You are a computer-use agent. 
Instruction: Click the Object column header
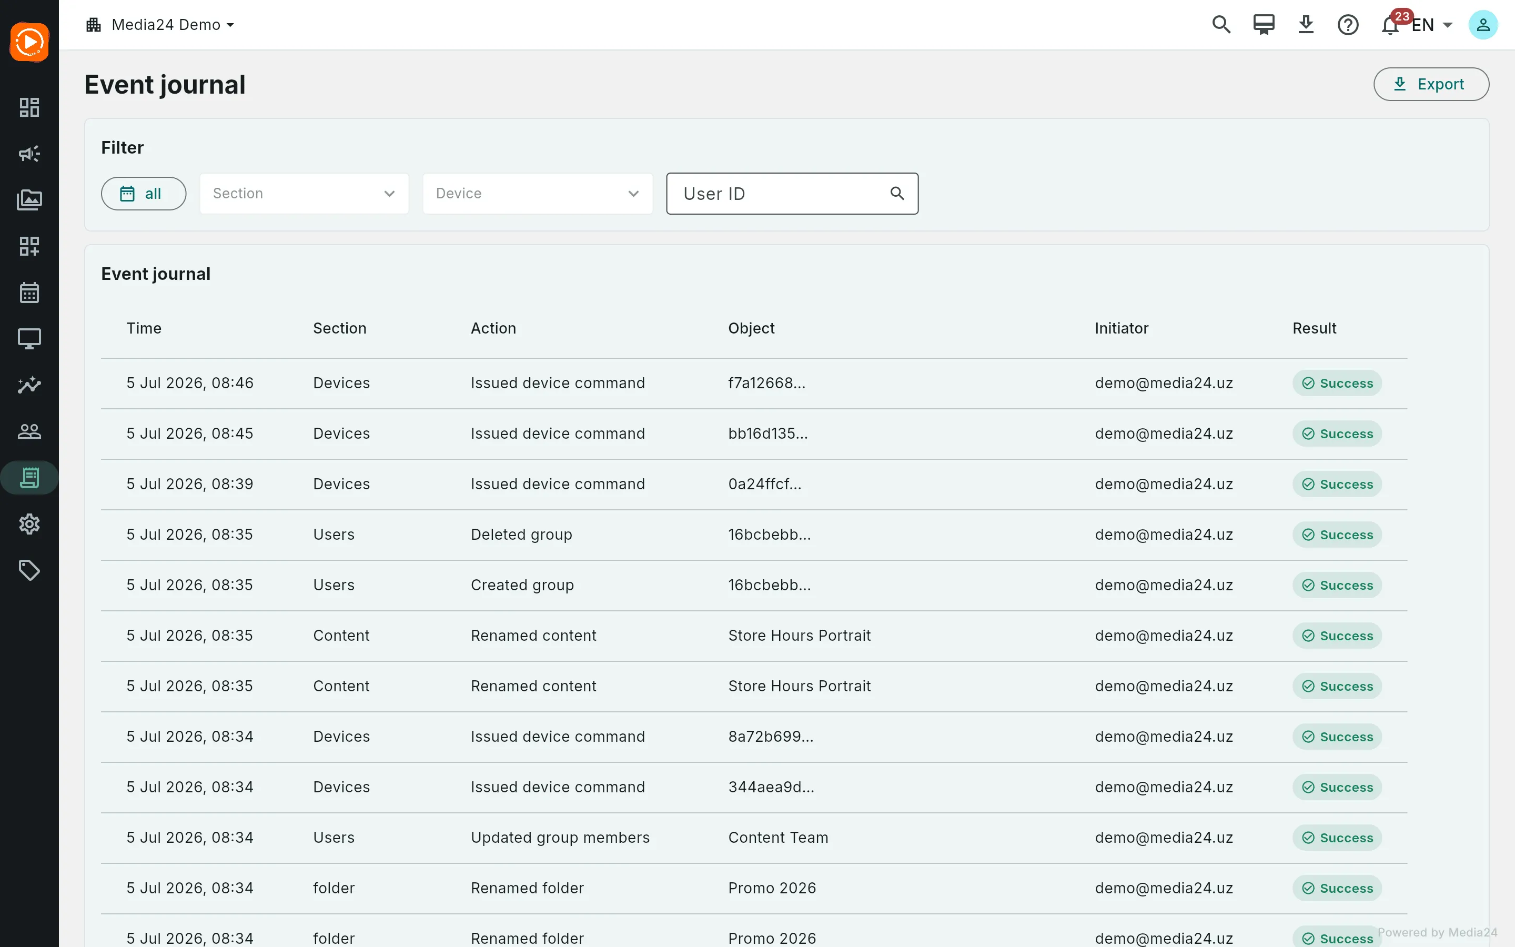(751, 328)
